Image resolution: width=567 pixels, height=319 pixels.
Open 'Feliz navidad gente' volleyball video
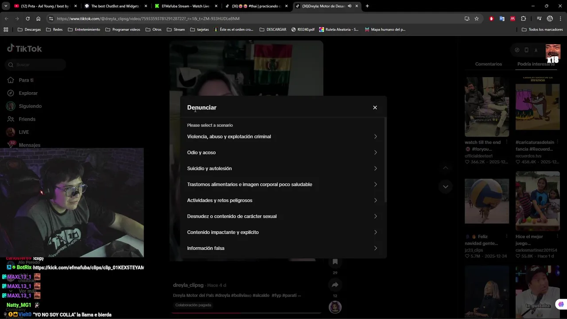pyautogui.click(x=487, y=201)
